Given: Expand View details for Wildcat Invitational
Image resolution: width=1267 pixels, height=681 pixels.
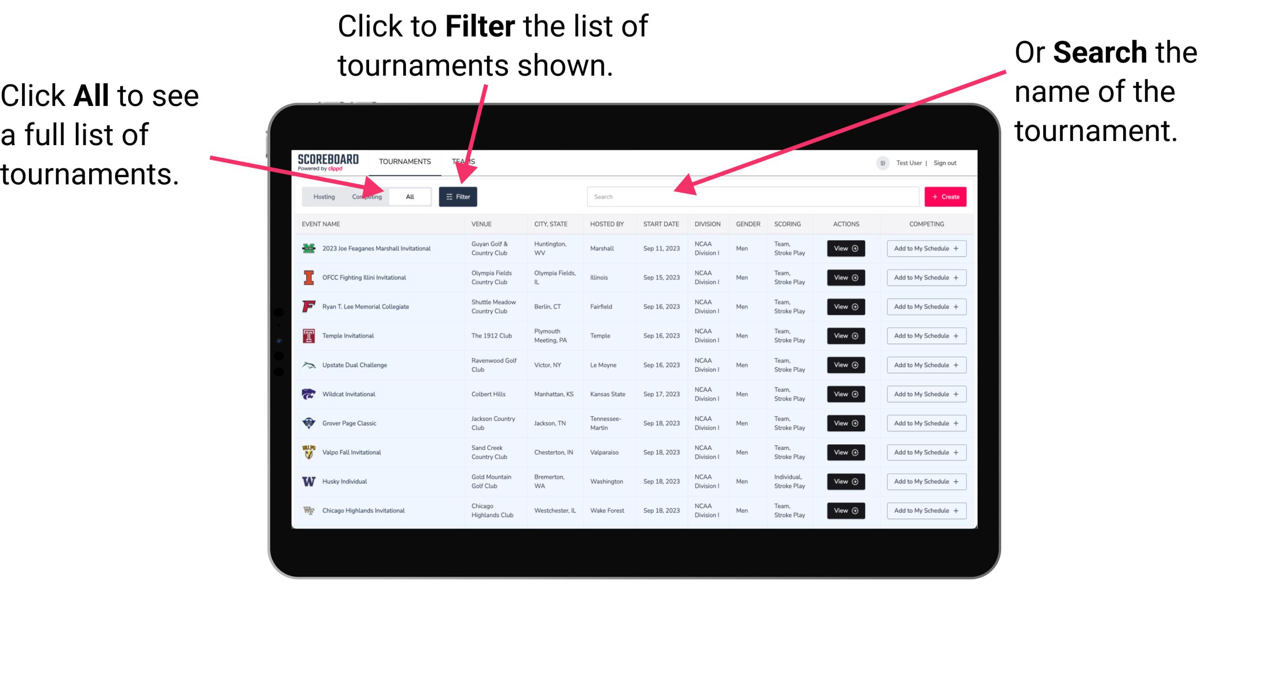Looking at the screenshot, I should pyautogui.click(x=844, y=394).
